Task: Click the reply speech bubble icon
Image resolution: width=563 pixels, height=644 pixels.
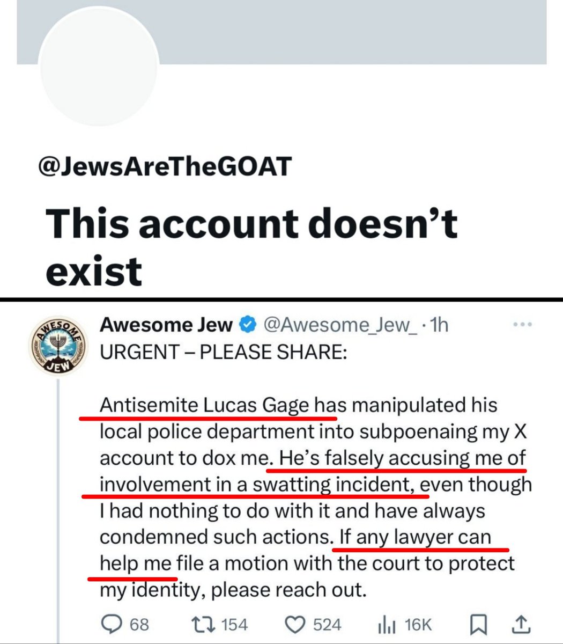Action: click(110, 624)
